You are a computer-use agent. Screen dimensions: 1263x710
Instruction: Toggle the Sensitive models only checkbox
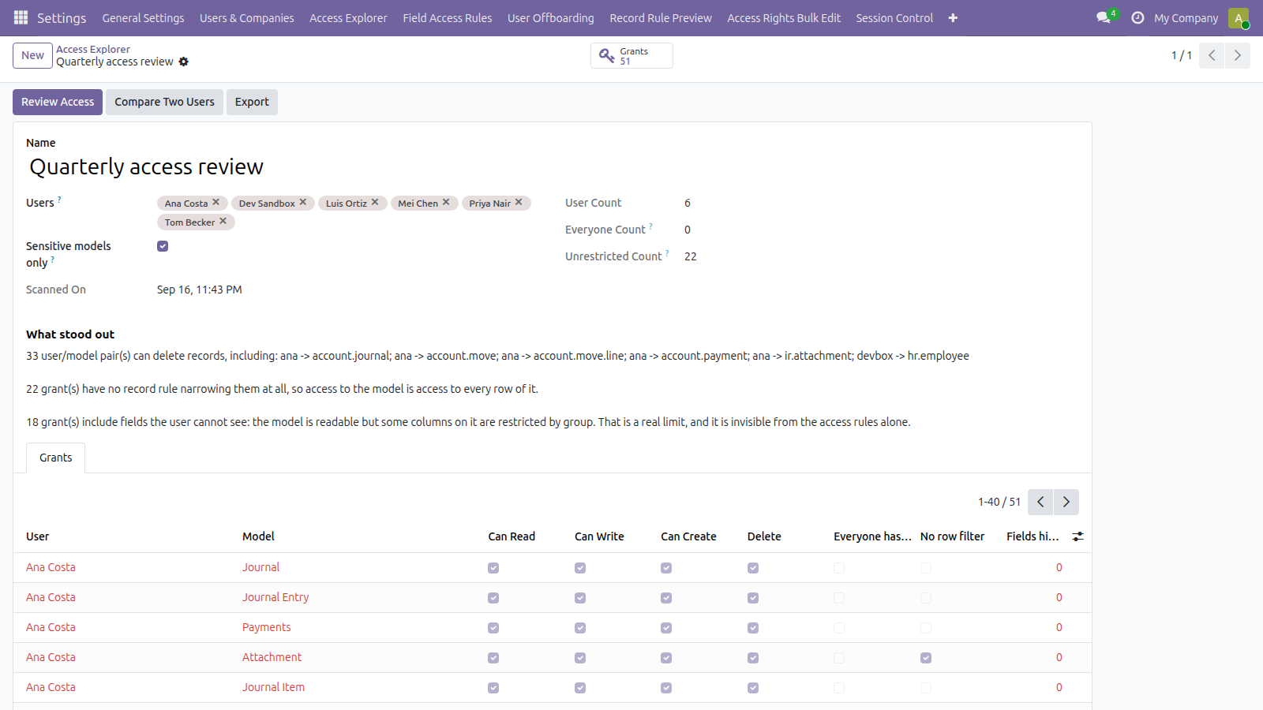(163, 246)
